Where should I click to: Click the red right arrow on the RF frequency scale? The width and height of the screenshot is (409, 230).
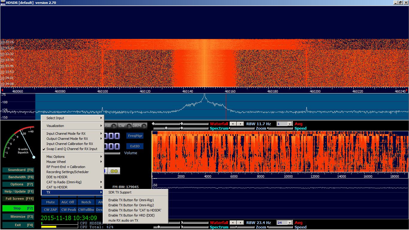tap(407, 90)
